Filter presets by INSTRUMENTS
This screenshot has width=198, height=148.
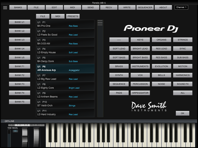pos(140,66)
